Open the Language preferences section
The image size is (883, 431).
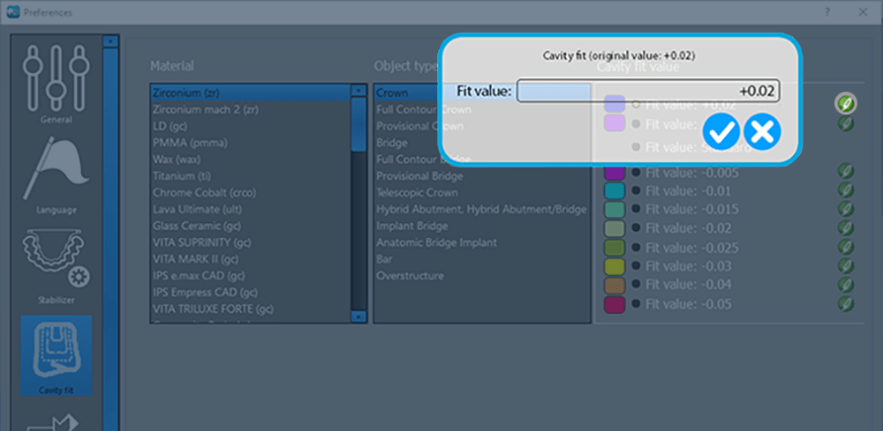(x=56, y=176)
